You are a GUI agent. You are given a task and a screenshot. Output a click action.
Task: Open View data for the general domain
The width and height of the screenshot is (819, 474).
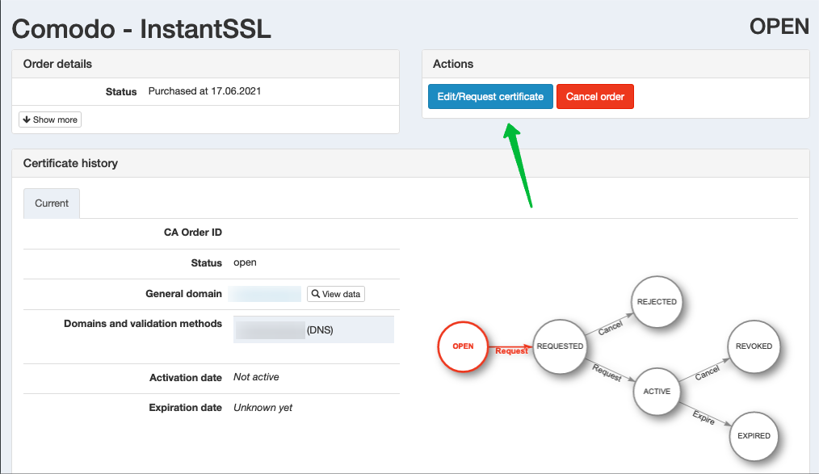click(x=336, y=294)
